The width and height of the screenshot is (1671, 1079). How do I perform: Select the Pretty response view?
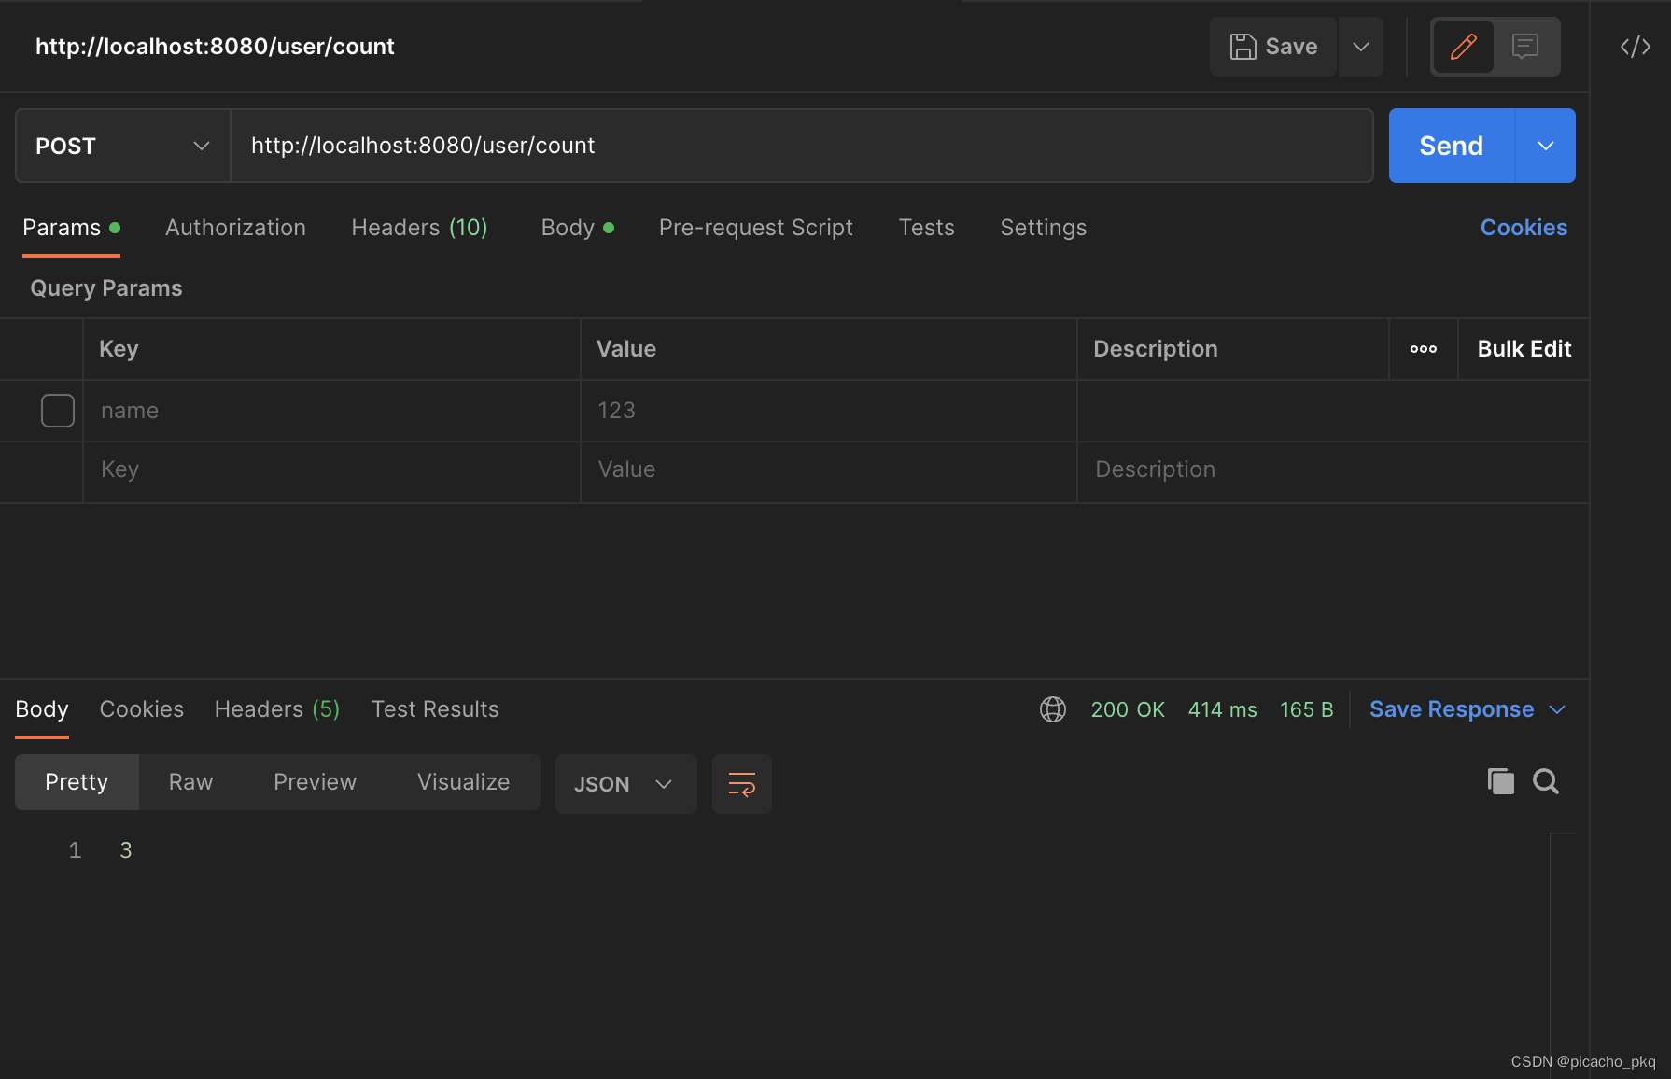point(77,782)
